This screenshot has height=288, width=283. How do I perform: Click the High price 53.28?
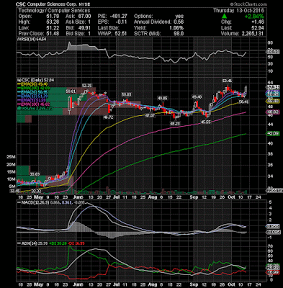53,22
